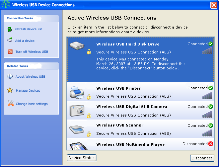Select Wireless USB Scanner title
This screenshot has width=219, height=167.
pos(120,125)
